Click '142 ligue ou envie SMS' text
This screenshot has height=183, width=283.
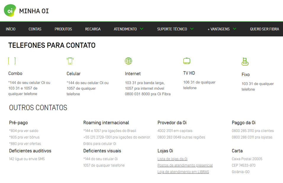(27, 159)
